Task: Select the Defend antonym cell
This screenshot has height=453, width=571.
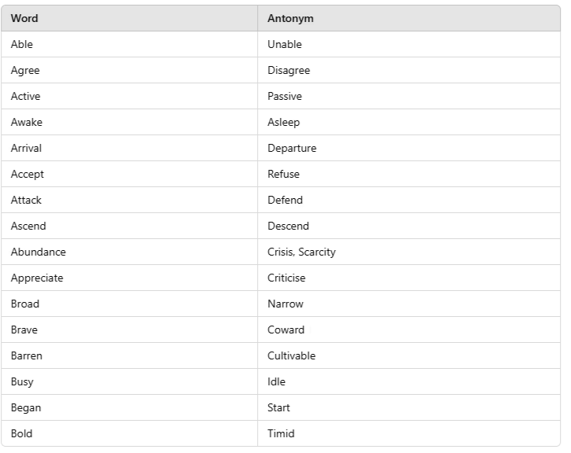Action: pos(285,200)
